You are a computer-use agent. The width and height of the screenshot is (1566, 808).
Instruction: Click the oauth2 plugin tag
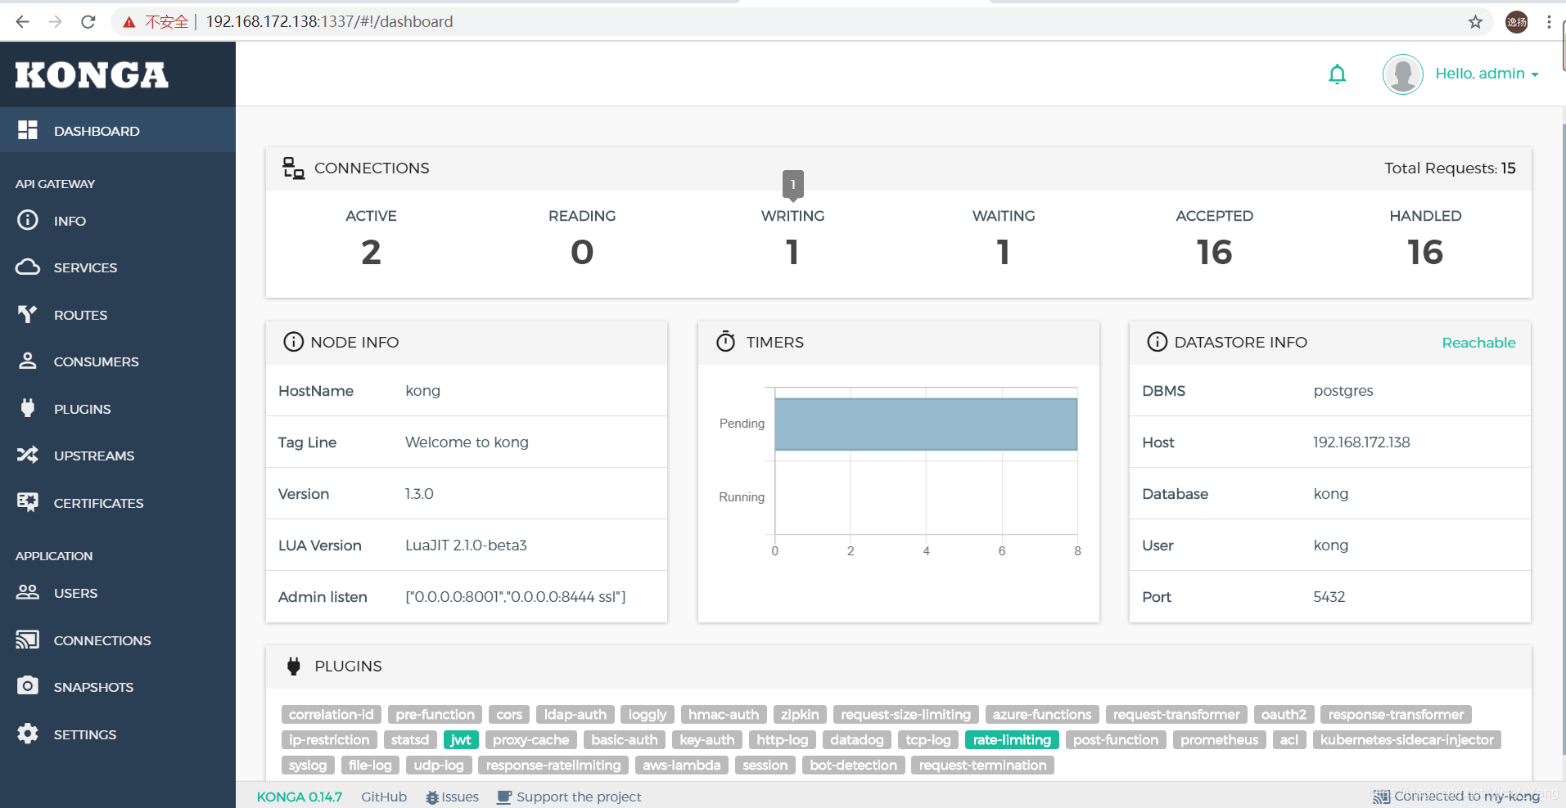[1284, 714]
